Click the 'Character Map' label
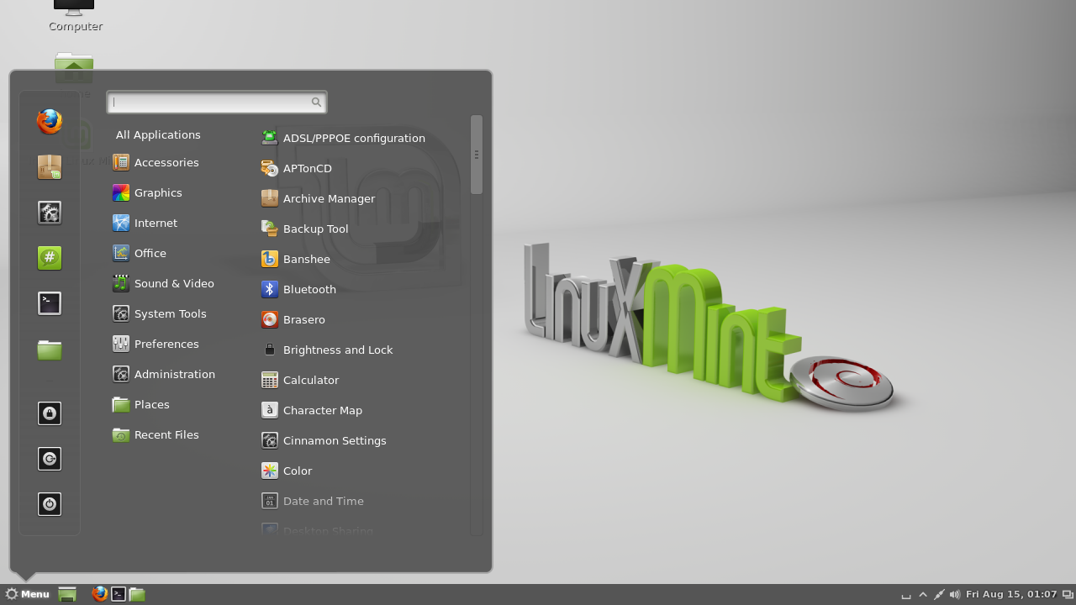 coord(323,410)
